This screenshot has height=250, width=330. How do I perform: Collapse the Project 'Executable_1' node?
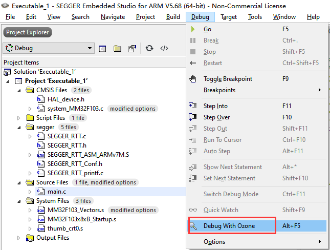pyautogui.click(x=8, y=81)
